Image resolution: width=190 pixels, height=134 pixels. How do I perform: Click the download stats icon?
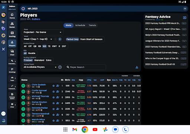(x=137, y=67)
